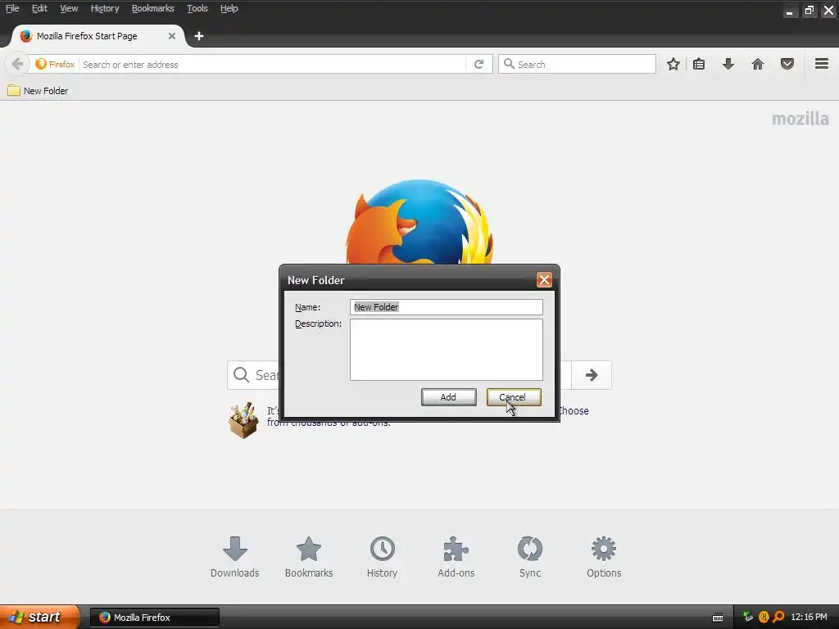Image resolution: width=839 pixels, height=629 pixels.
Task: Click the Search or enter address bar
Action: [x=273, y=64]
